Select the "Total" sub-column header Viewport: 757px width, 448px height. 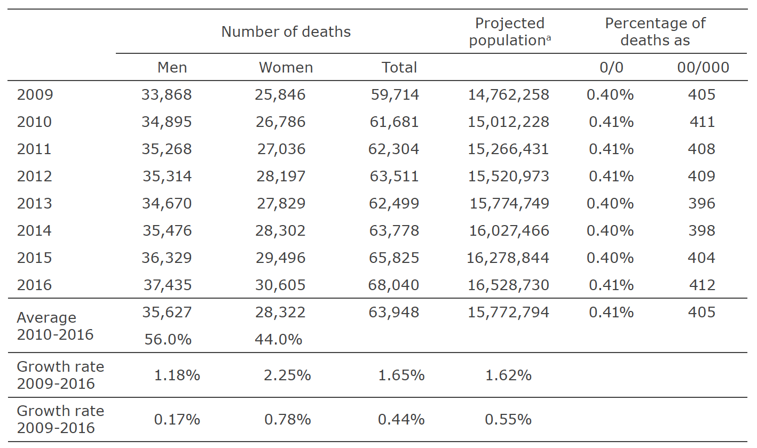tap(399, 68)
